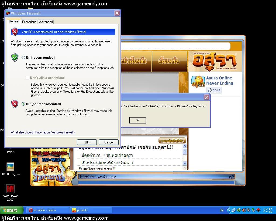Select the 'On (recommended)' firewall radio button

click(23, 58)
